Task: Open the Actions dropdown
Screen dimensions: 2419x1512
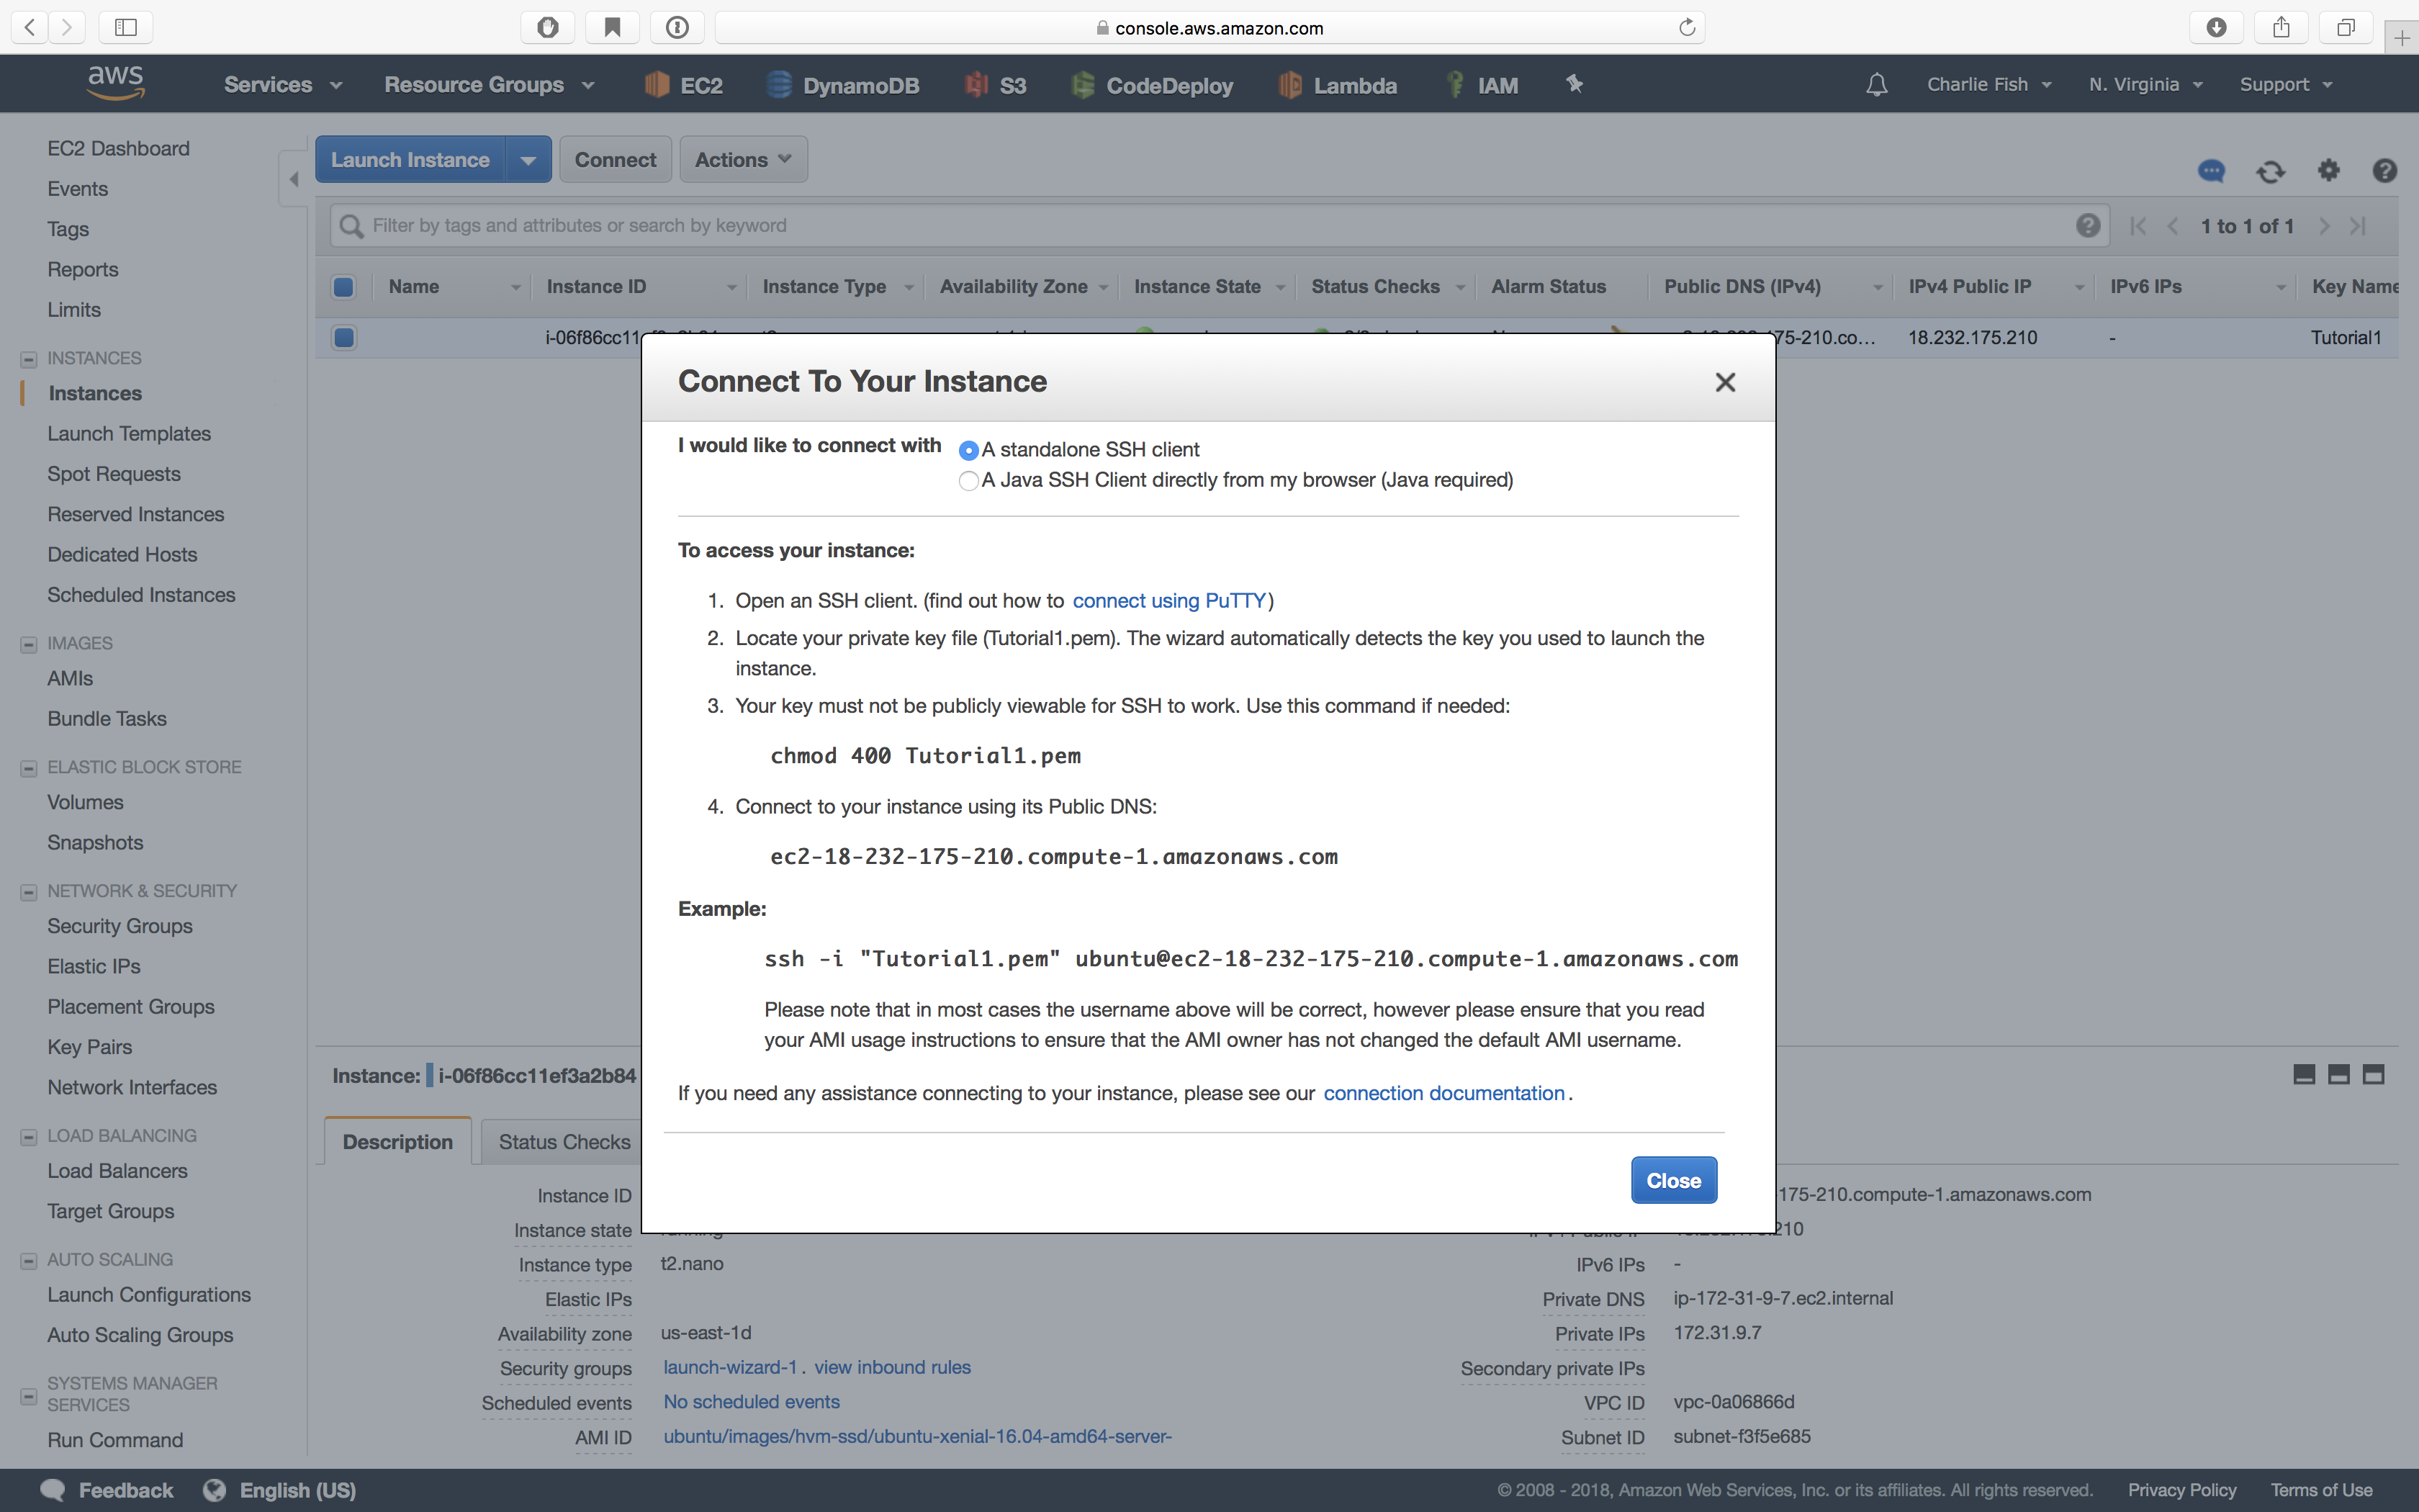Action: click(x=743, y=159)
